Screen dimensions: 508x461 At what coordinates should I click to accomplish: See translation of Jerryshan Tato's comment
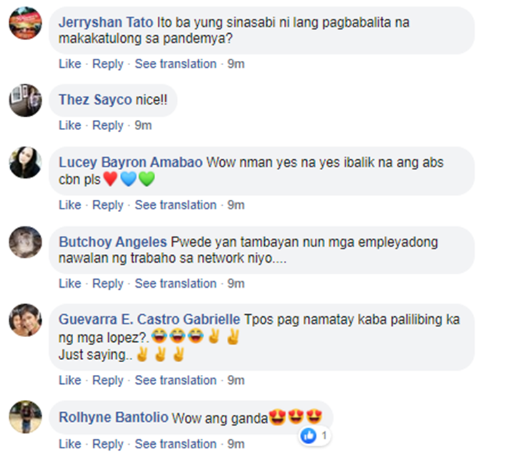pyautogui.click(x=175, y=64)
